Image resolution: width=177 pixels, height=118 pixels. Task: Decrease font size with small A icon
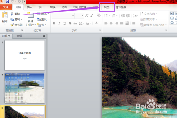(x=91, y=16)
